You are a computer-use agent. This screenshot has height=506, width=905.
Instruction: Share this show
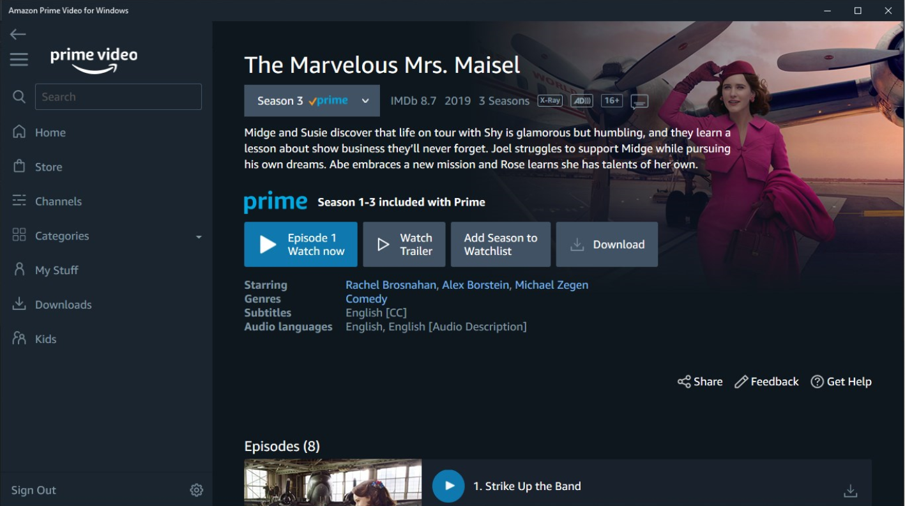point(700,381)
